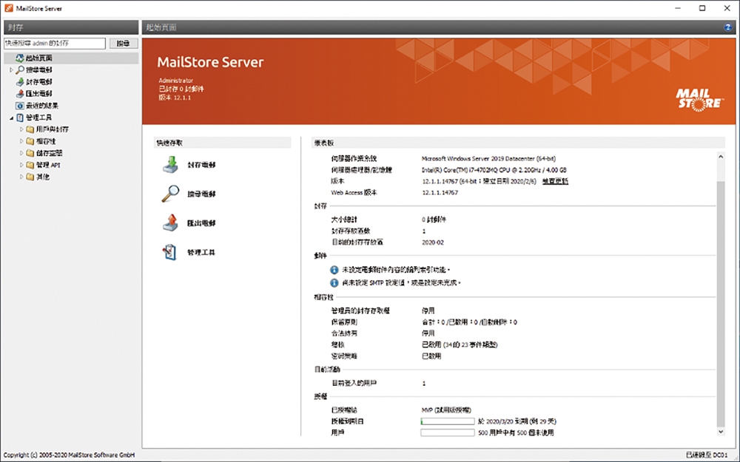Click the 管理工具 clipboard icon in sidebar
The width and height of the screenshot is (740, 462).
pyautogui.click(x=20, y=118)
